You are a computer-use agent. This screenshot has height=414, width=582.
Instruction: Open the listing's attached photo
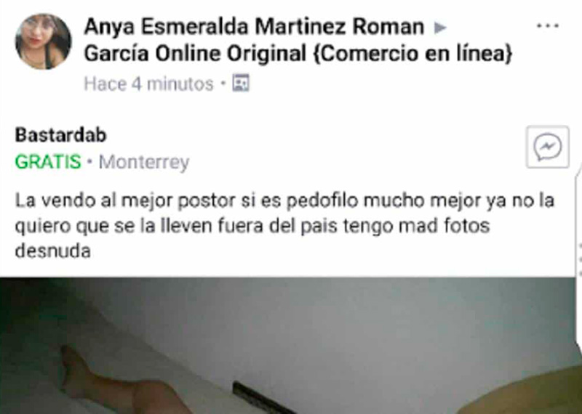[288, 346]
